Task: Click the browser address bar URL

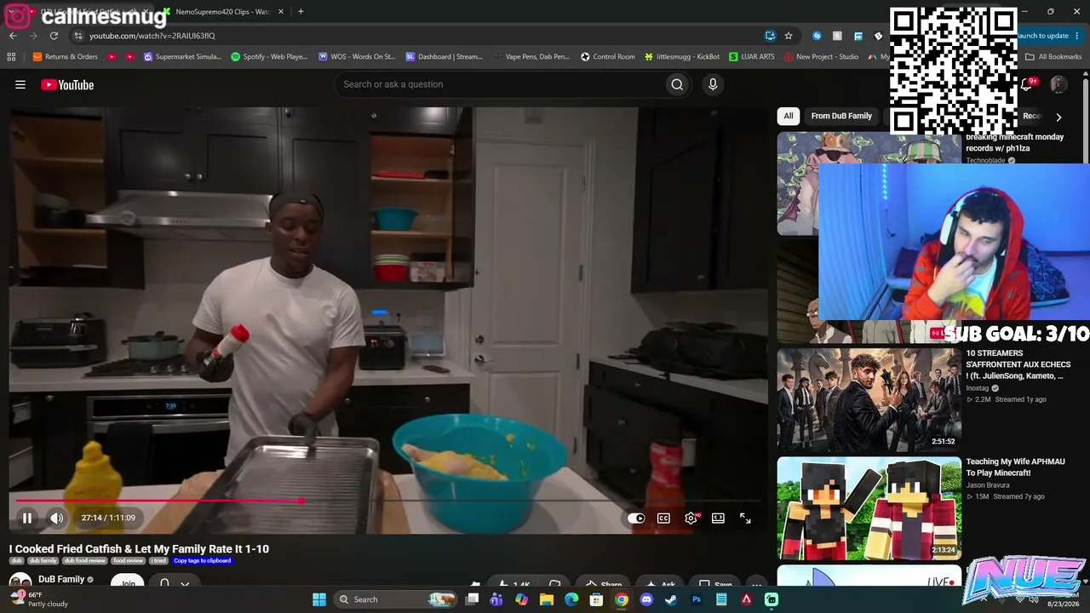Action: [152, 36]
